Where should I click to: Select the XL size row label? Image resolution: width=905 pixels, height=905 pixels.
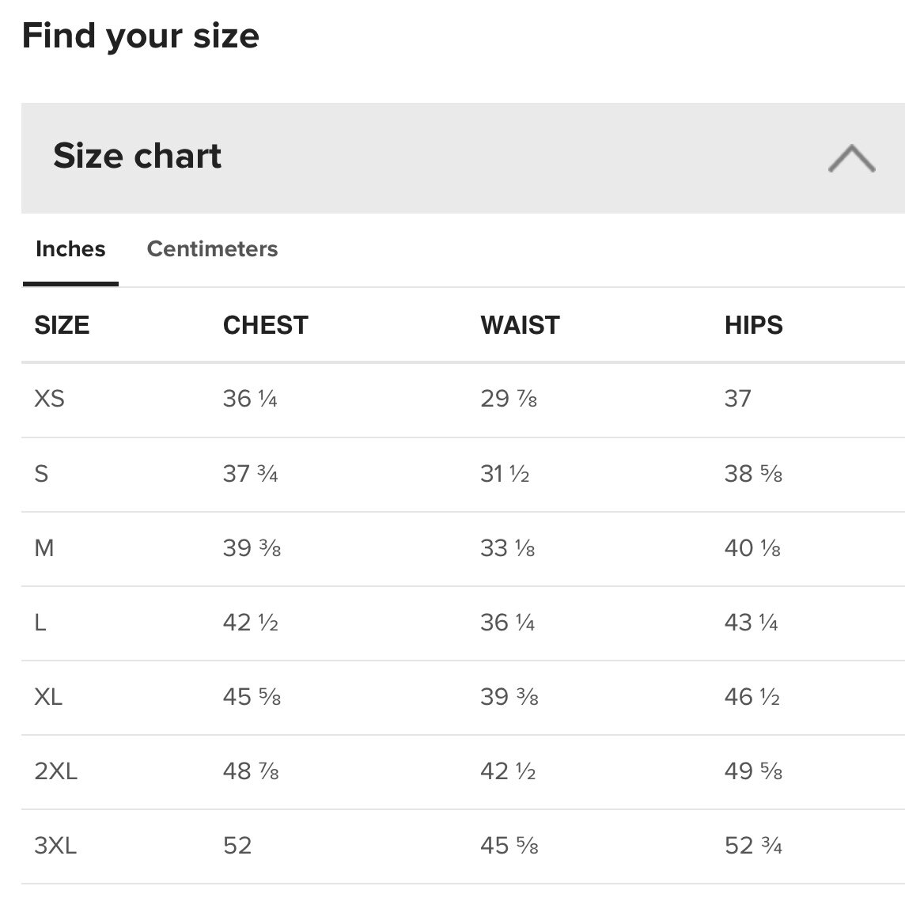pyautogui.click(x=48, y=697)
